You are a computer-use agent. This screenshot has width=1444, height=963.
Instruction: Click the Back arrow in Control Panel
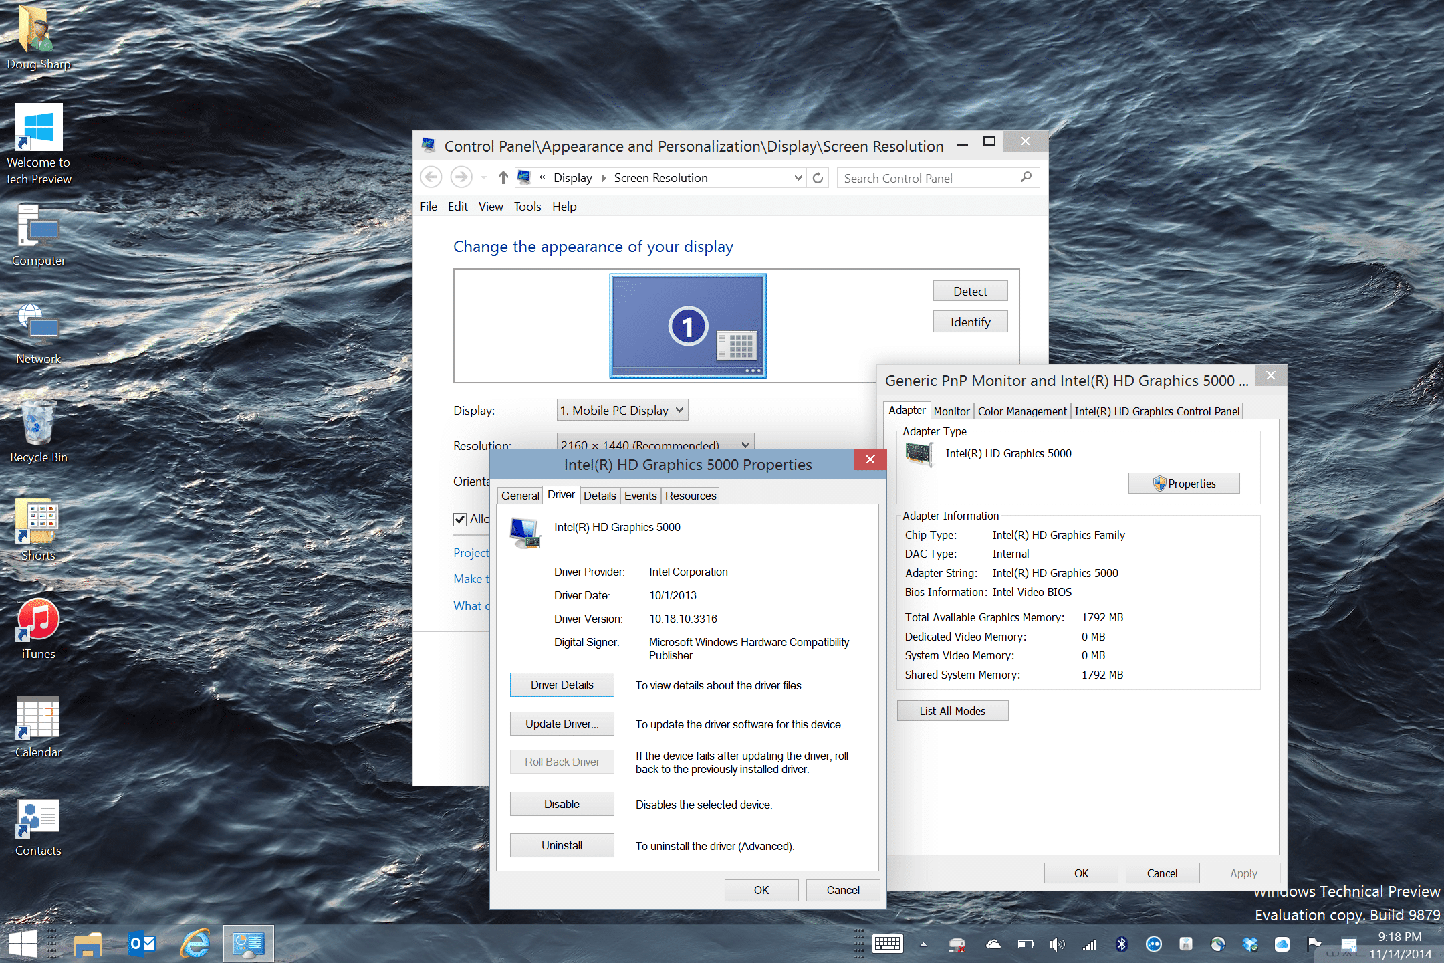point(431,177)
